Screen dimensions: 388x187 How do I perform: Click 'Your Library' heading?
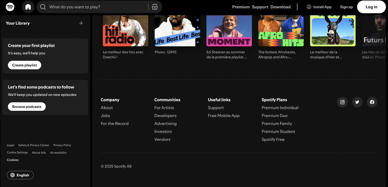pyautogui.click(x=18, y=23)
